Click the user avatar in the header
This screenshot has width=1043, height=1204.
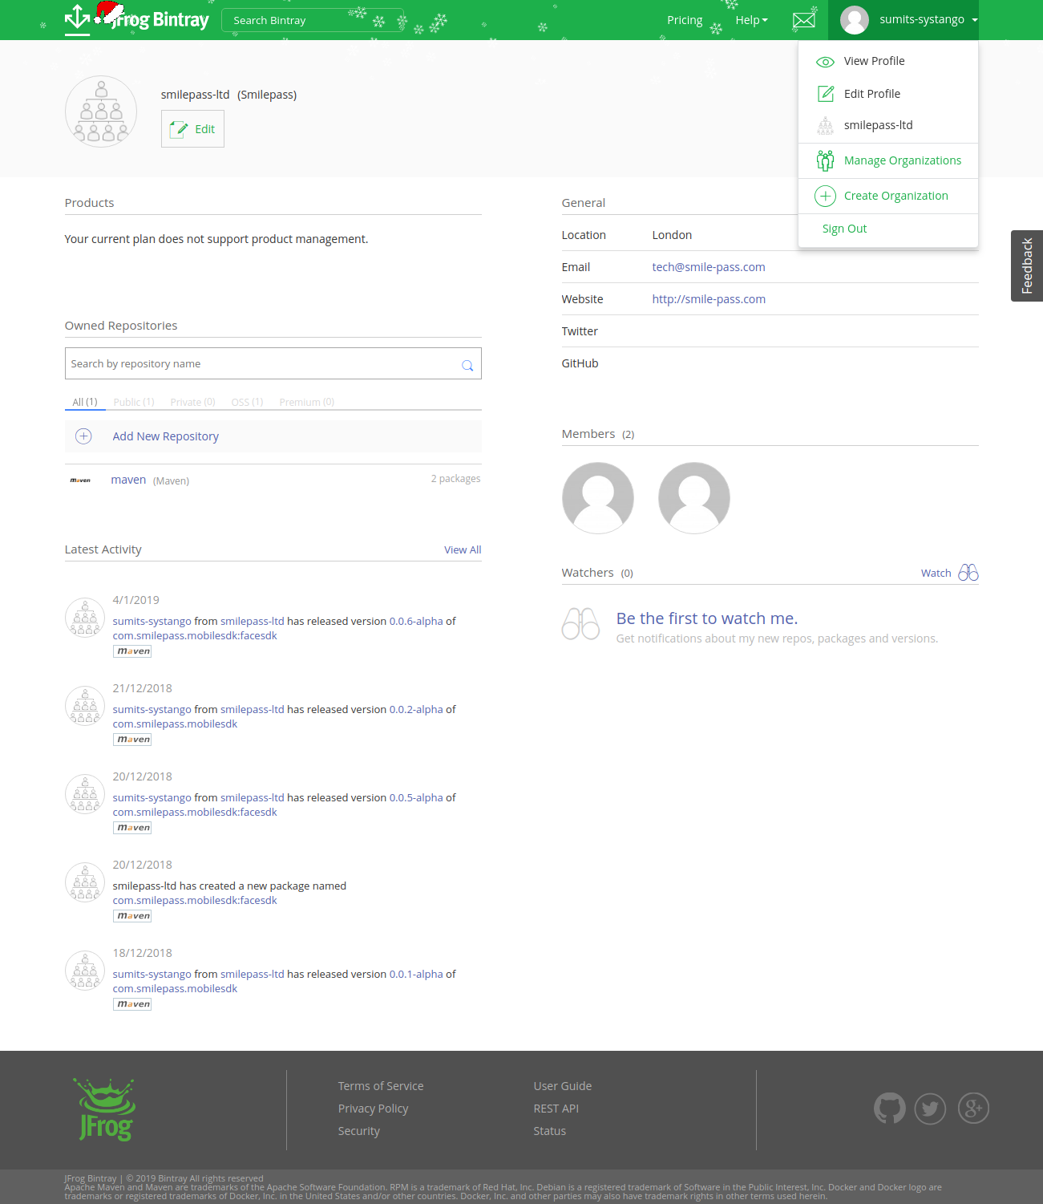pos(855,20)
